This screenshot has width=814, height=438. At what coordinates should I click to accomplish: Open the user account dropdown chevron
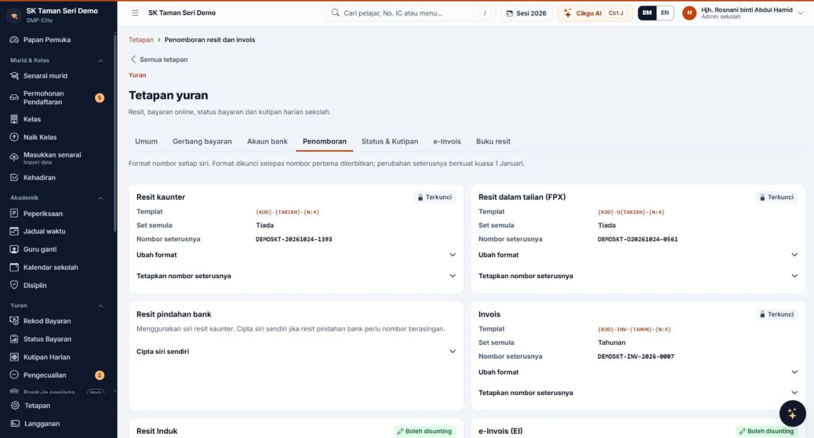tap(800, 14)
